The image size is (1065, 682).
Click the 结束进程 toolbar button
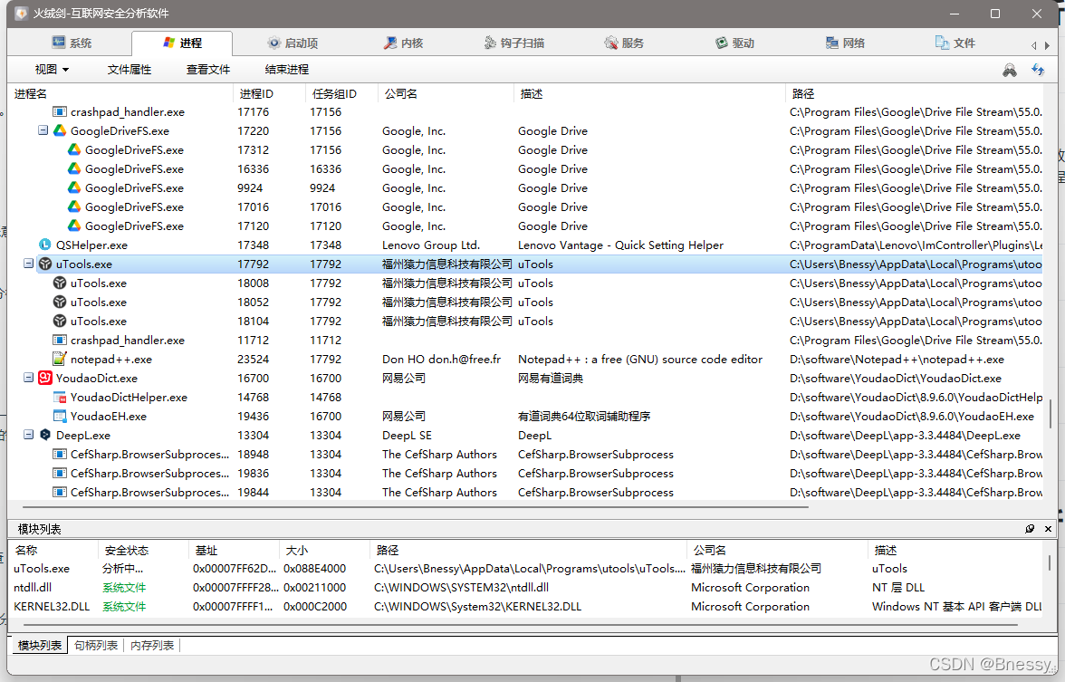coord(286,69)
